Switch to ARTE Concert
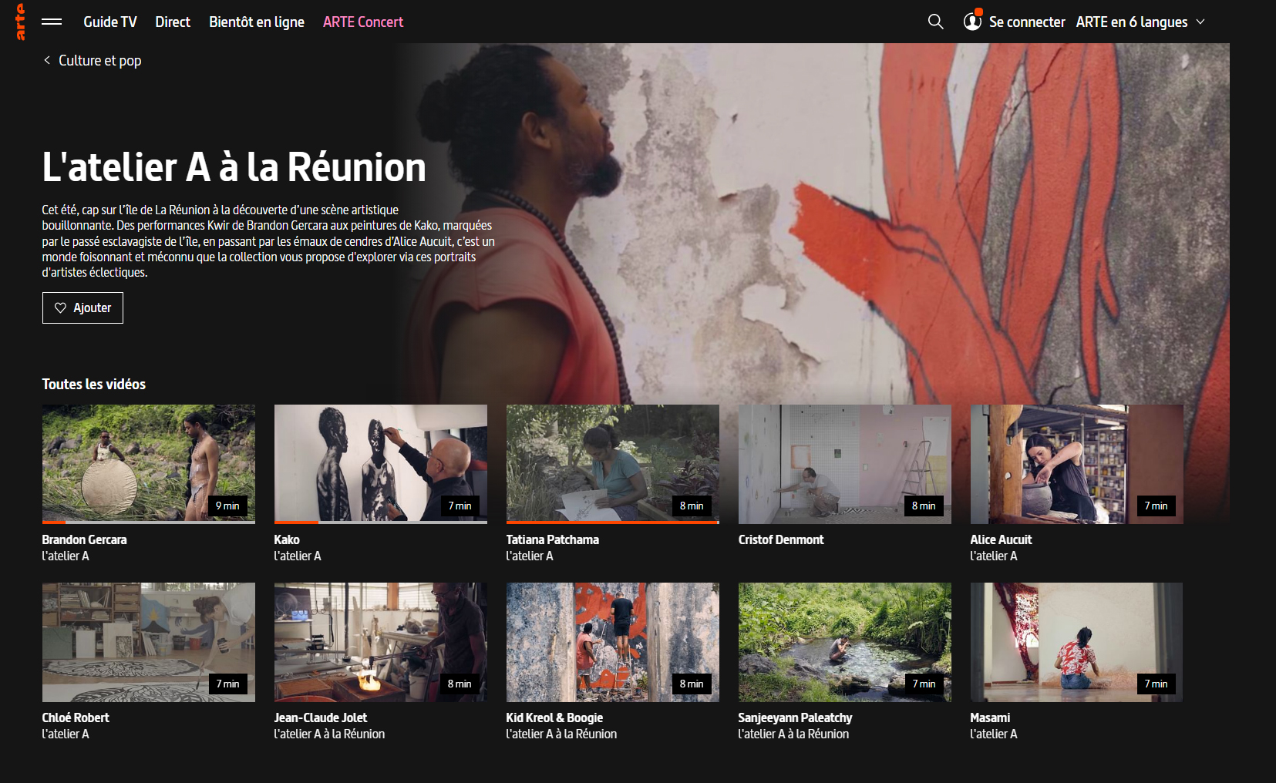Image resolution: width=1276 pixels, height=783 pixels. click(362, 22)
